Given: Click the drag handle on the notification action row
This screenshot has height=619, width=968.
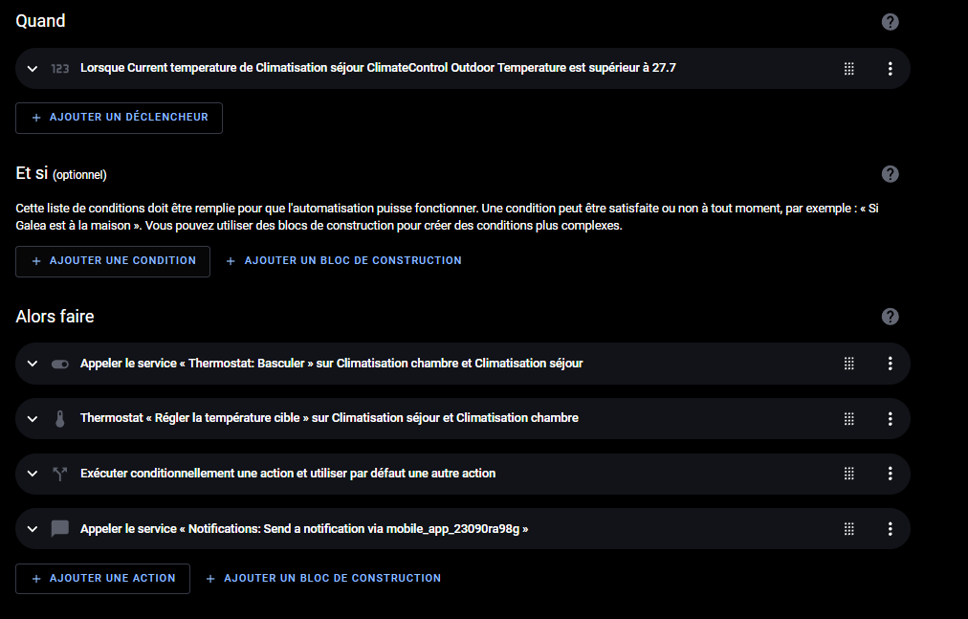Looking at the screenshot, I should pos(848,528).
